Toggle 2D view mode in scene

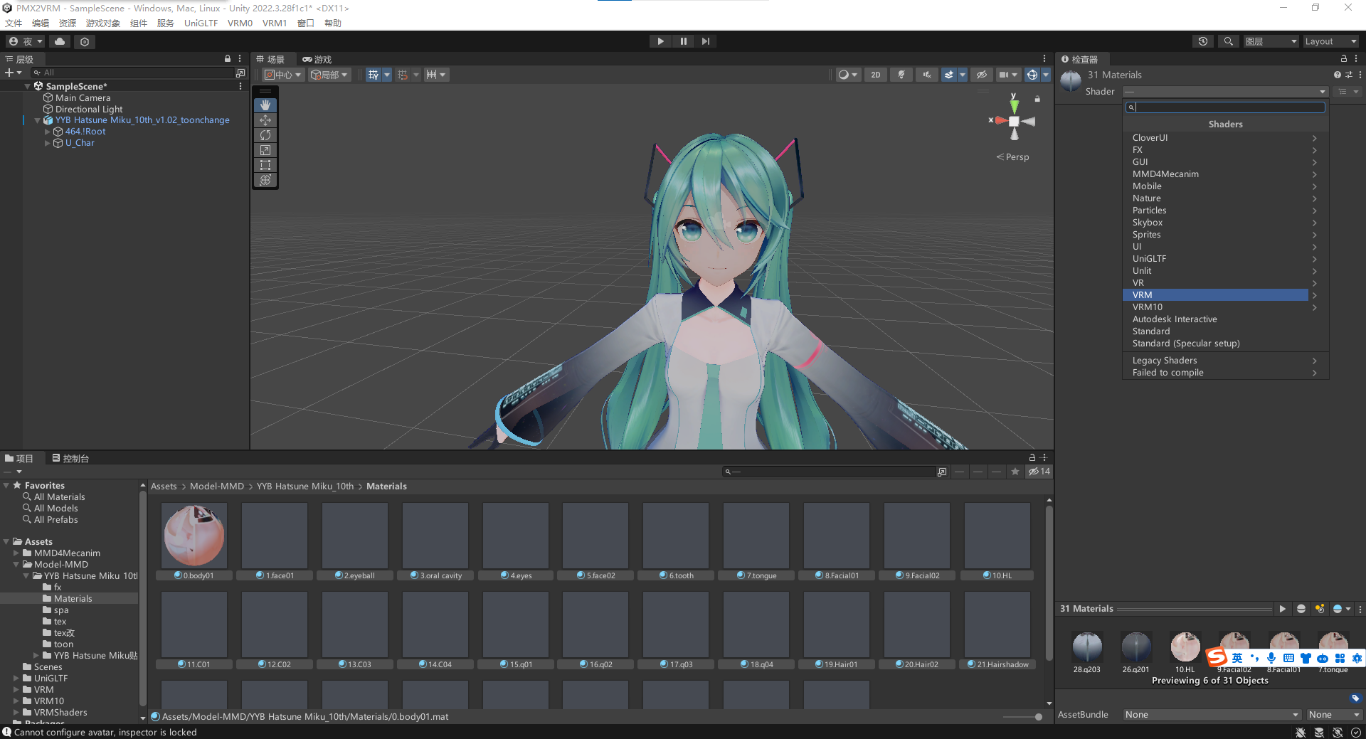click(x=876, y=75)
